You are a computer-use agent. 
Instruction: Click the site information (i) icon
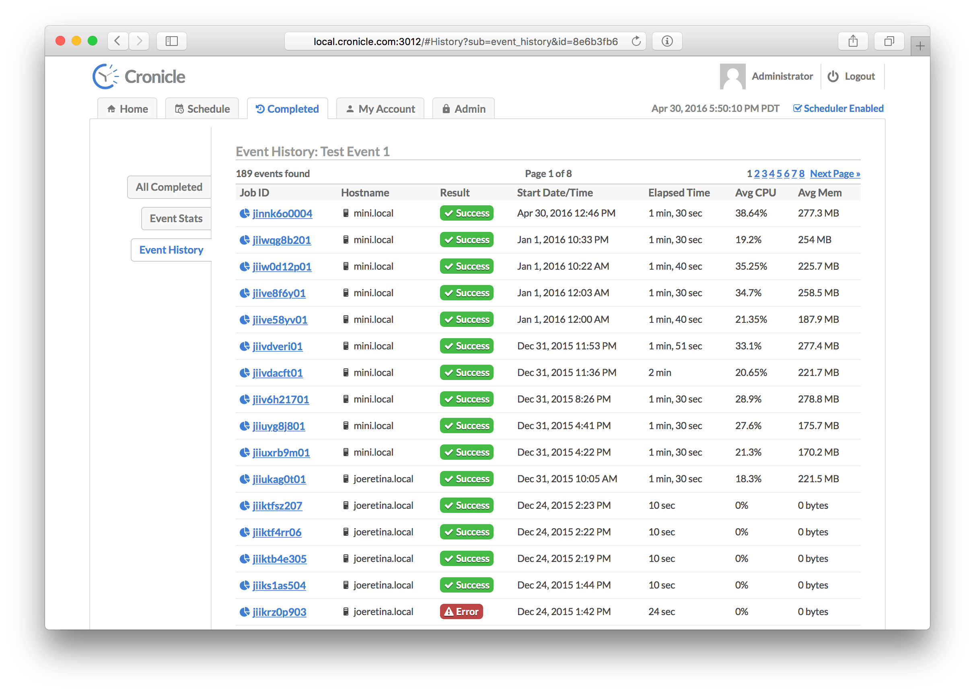click(667, 41)
